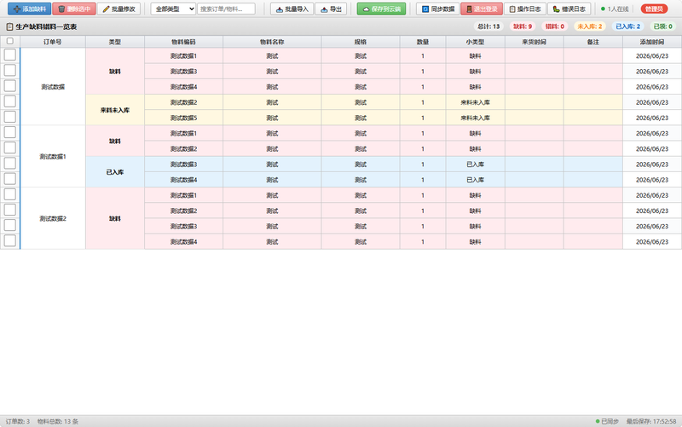Check row 测试数据3 缺料 under order 测试数据
Screen dimensions: 682x427
[x=10, y=71]
